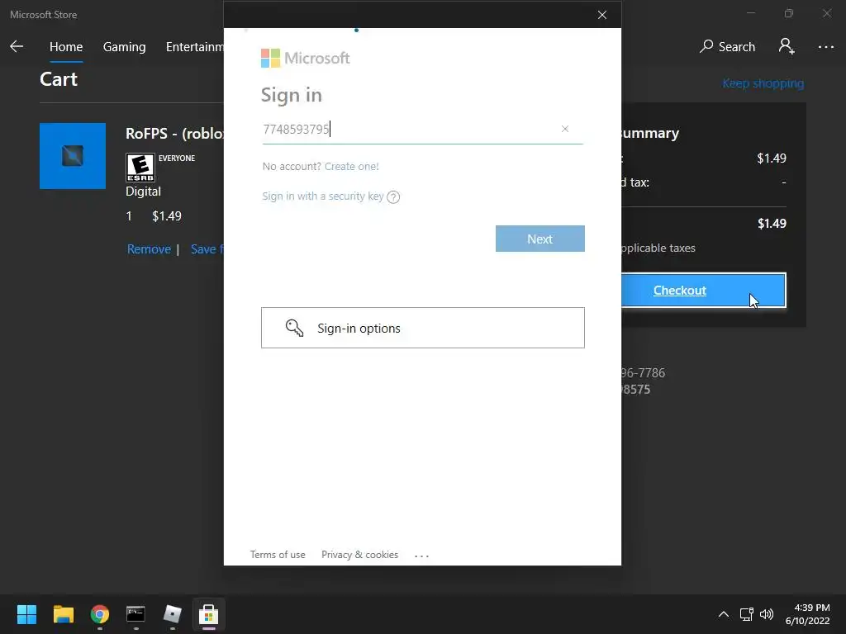Close the sign-in dialog with X

click(x=602, y=15)
